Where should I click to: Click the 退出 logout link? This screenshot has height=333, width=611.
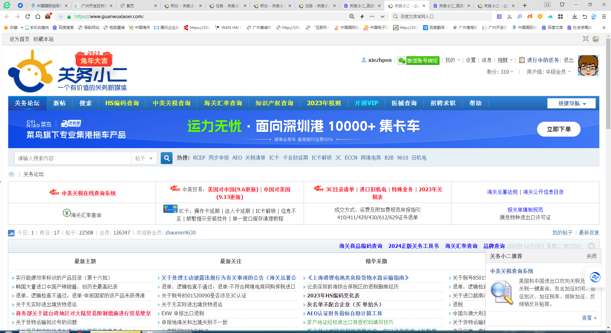tap(568, 60)
